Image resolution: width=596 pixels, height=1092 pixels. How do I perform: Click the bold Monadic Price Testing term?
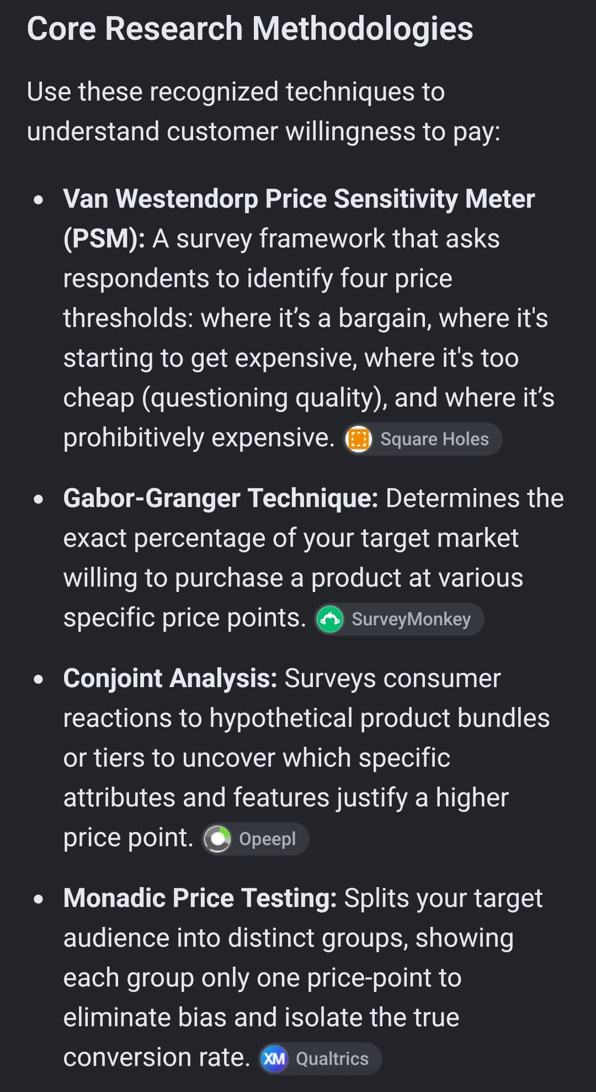click(200, 898)
